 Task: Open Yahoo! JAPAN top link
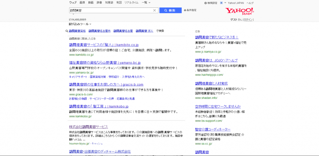click(x=236, y=3)
